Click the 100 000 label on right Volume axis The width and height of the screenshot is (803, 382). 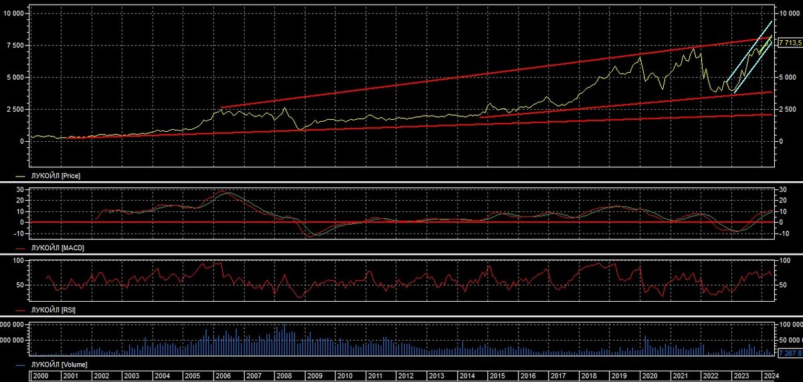click(790, 324)
